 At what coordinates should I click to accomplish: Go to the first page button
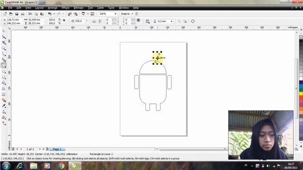pos(17,149)
